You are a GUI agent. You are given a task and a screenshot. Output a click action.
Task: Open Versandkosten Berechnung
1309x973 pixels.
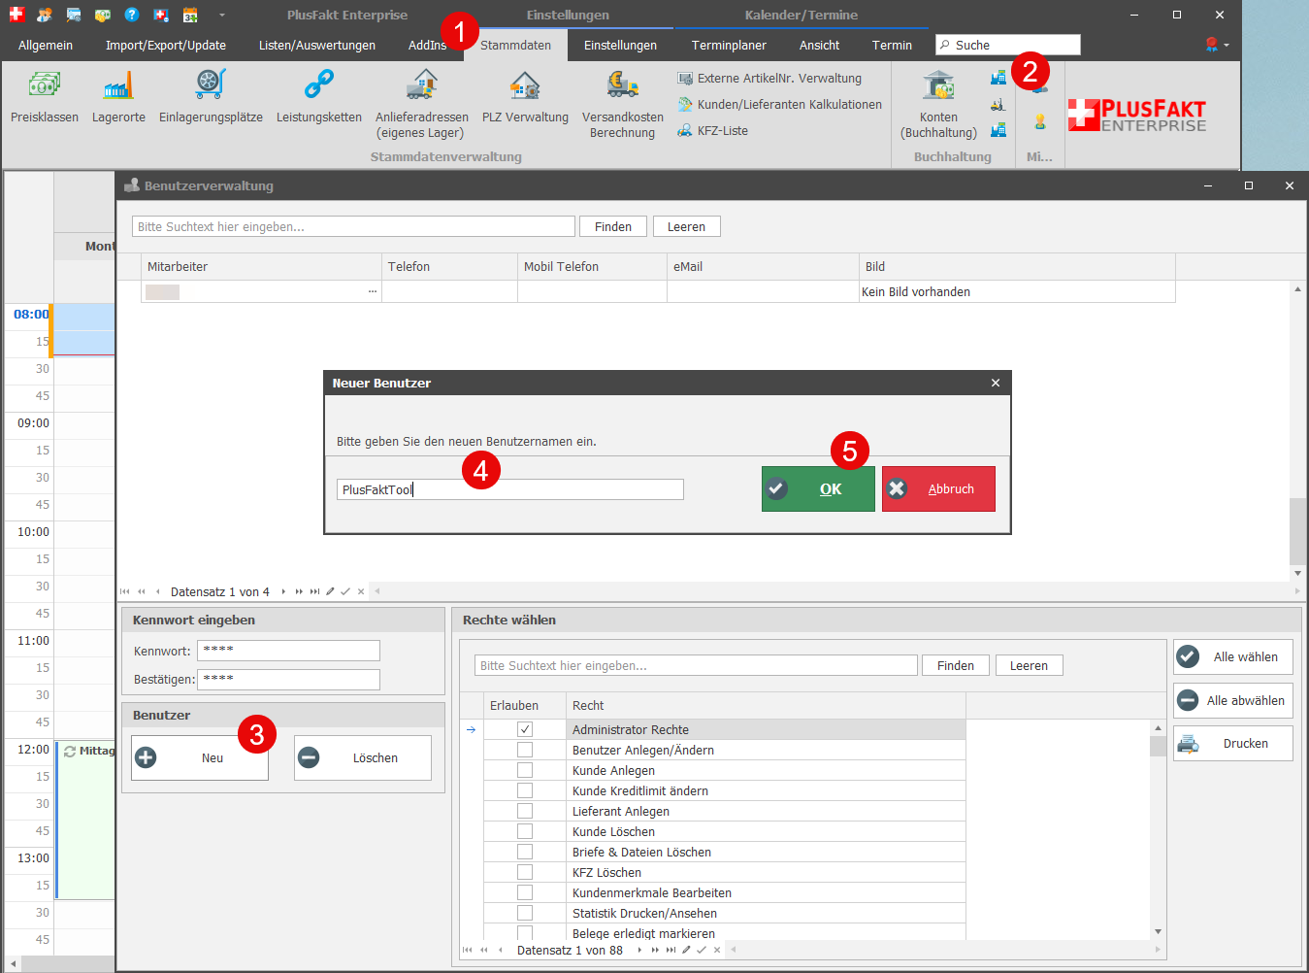622,104
